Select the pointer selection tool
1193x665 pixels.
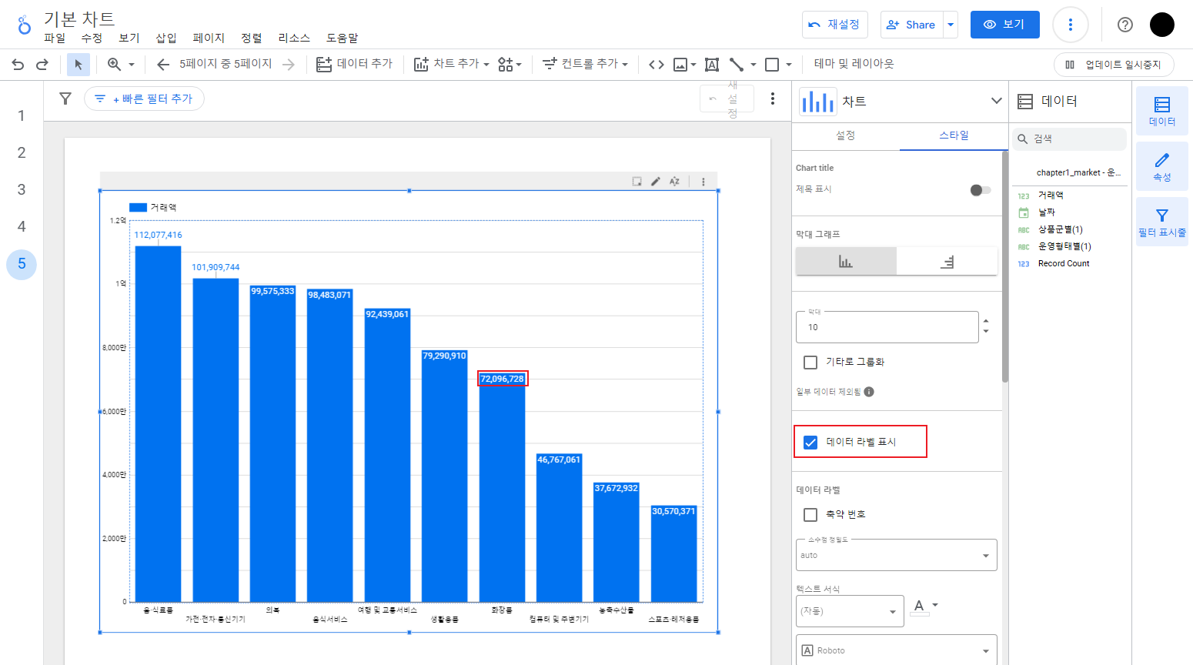78,65
